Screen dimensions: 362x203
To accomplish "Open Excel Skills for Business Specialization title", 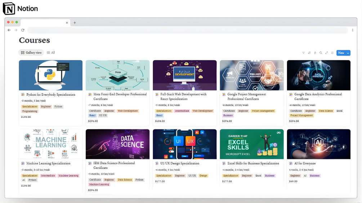I will pyautogui.click(x=253, y=163).
